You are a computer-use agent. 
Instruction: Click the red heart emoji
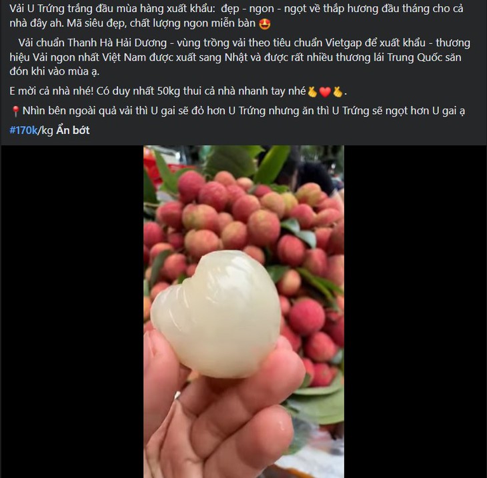coord(325,92)
